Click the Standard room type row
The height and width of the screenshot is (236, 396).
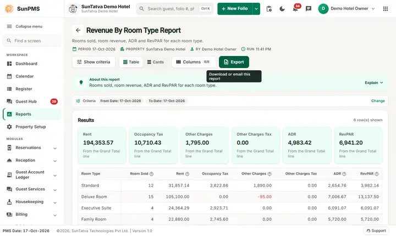(230, 186)
